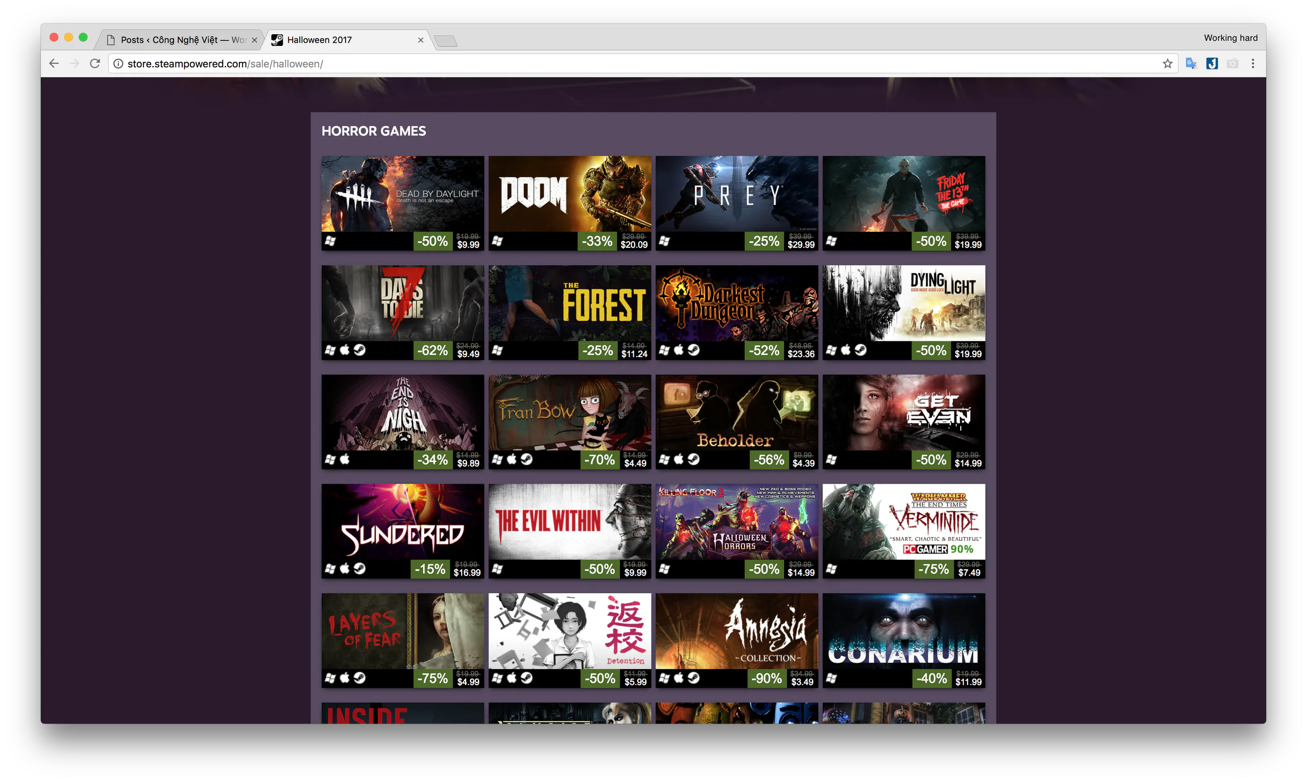Click the -62% $9.49 7 Days price
The width and height of the screenshot is (1307, 782).
coord(448,350)
